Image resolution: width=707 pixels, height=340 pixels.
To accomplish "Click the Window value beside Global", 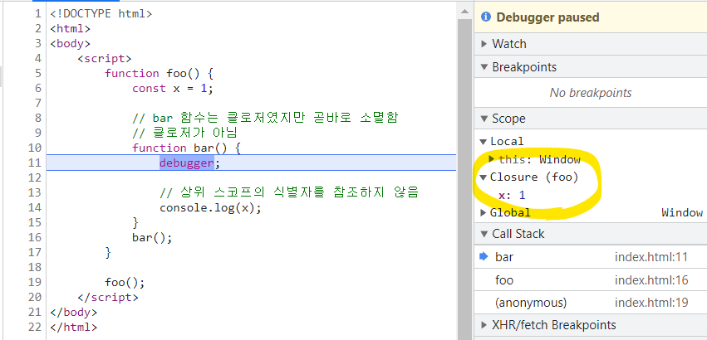I will tap(682, 212).
